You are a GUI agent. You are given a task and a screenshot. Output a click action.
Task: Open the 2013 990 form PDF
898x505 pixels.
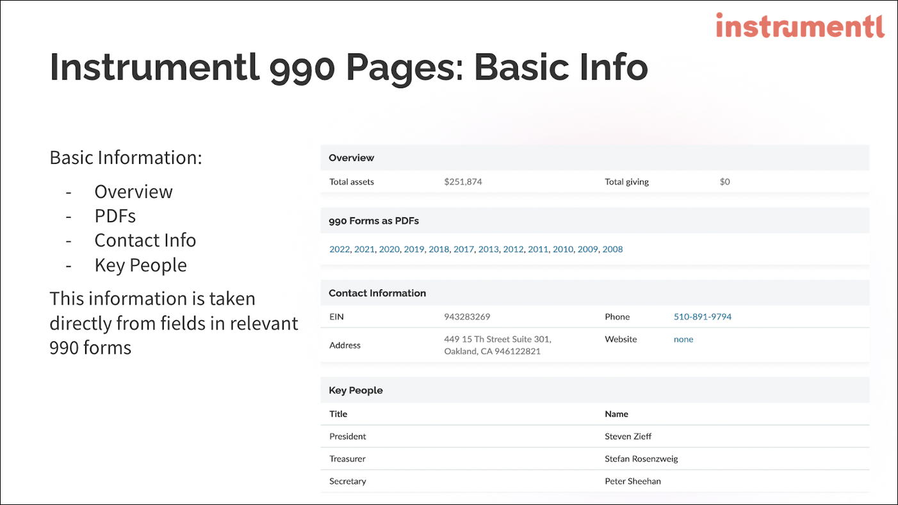tap(488, 249)
